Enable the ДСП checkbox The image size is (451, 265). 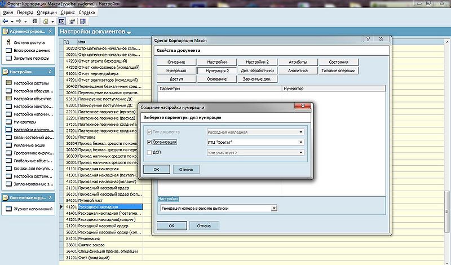tap(149, 152)
